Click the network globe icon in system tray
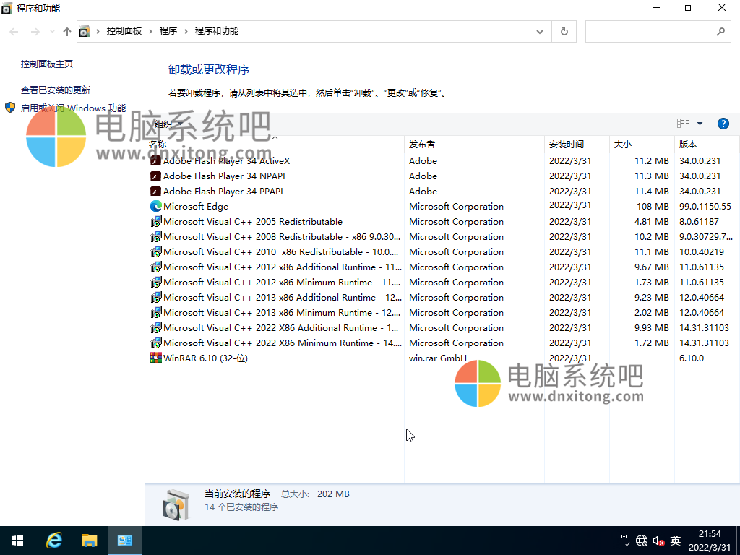 coord(641,540)
